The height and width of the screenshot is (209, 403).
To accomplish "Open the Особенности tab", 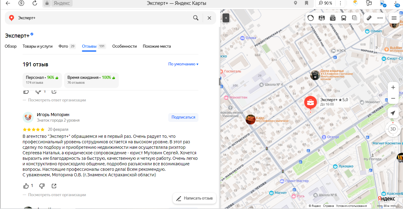I will tap(125, 46).
